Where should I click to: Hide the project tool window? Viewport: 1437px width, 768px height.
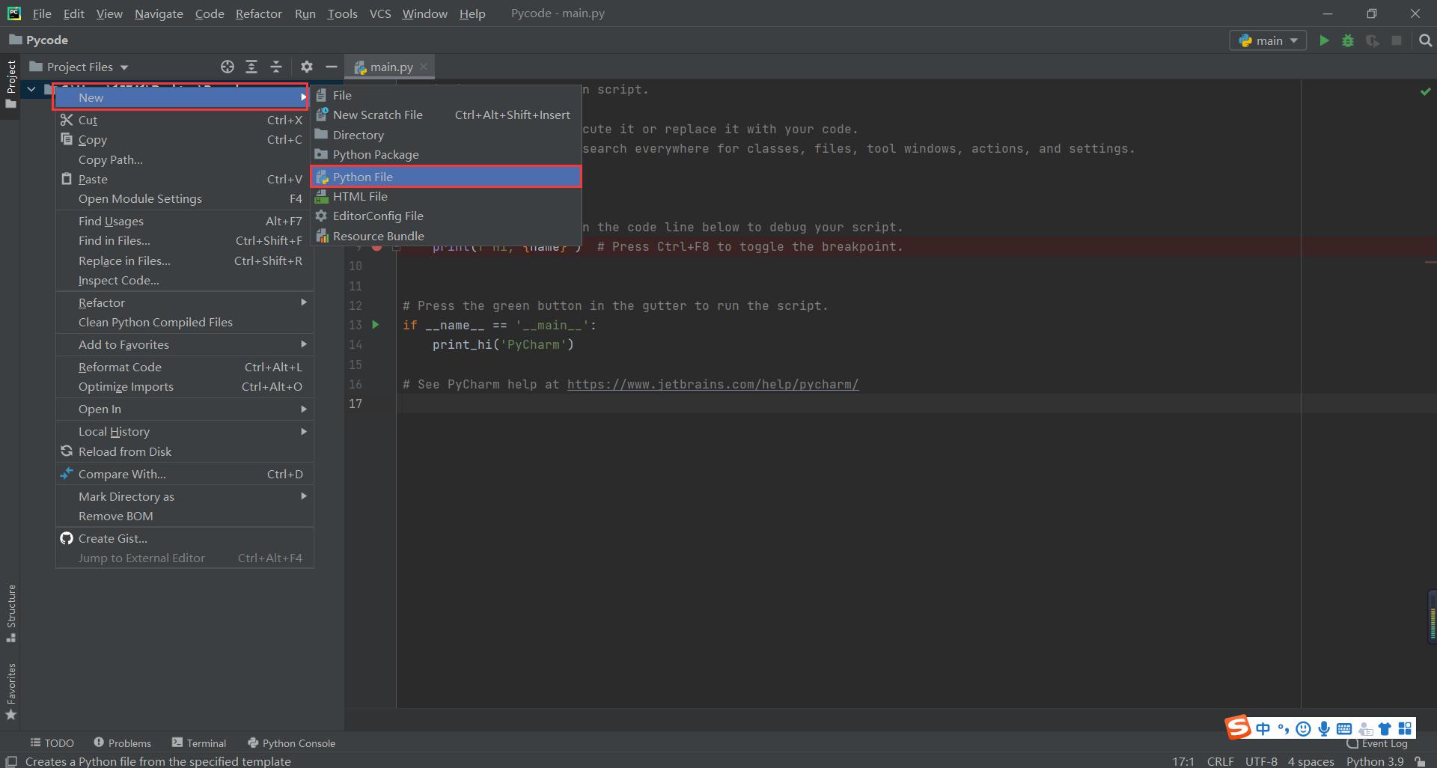[331, 67]
